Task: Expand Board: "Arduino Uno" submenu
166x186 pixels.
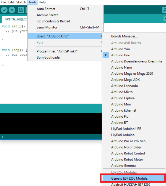Action: [65, 36]
